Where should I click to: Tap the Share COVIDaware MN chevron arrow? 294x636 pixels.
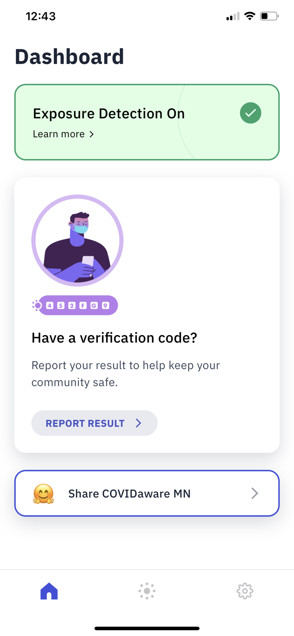point(255,493)
